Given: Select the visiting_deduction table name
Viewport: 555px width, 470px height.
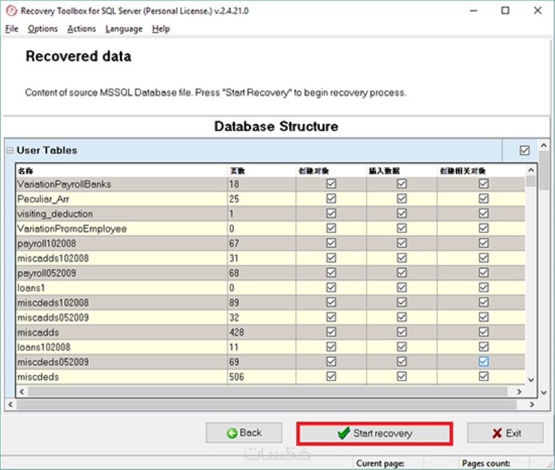Looking at the screenshot, I should pyautogui.click(x=55, y=214).
